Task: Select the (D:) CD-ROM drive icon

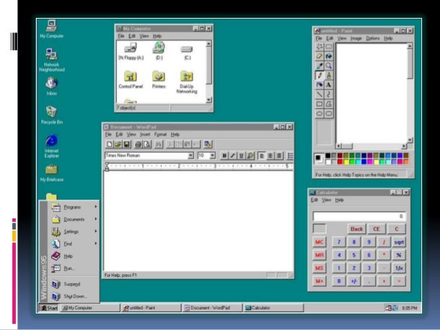Action: (x=159, y=51)
